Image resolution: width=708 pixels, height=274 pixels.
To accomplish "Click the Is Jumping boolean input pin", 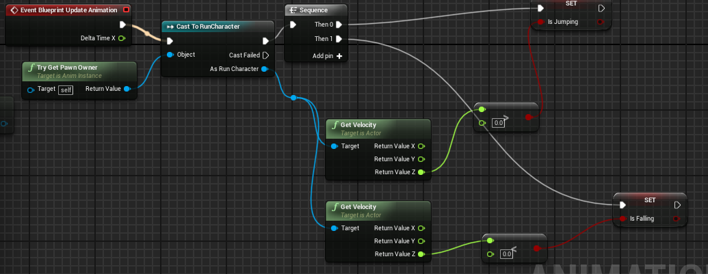I will click(540, 22).
